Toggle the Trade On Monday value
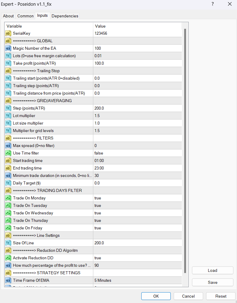 137,198
